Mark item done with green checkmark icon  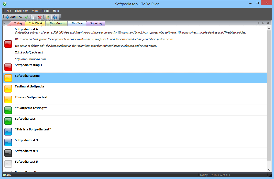tap(27, 17)
